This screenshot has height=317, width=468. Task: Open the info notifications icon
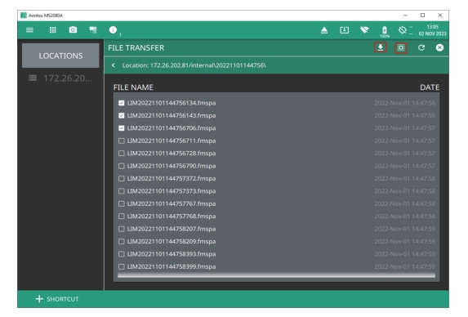(113, 30)
